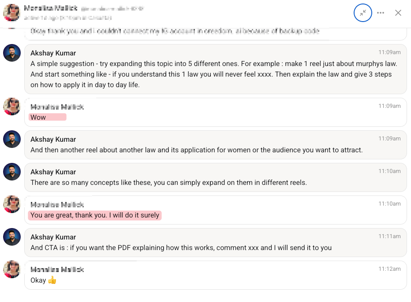This screenshot has height=302, width=411.
Task: Click Akshay Kumar's avatar on the 'A simple suggestion' message
Action: (12, 53)
